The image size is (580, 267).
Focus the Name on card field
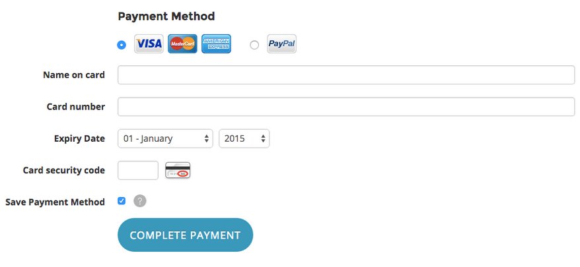(345, 75)
